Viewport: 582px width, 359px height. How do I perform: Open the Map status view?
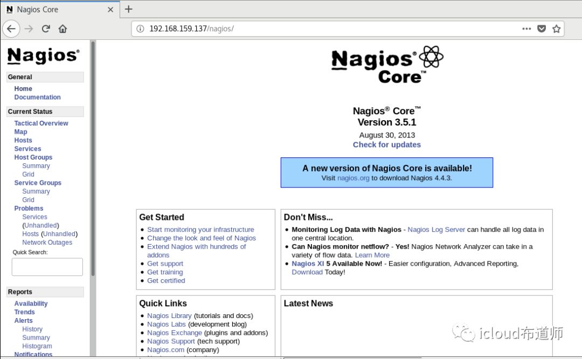click(x=20, y=132)
